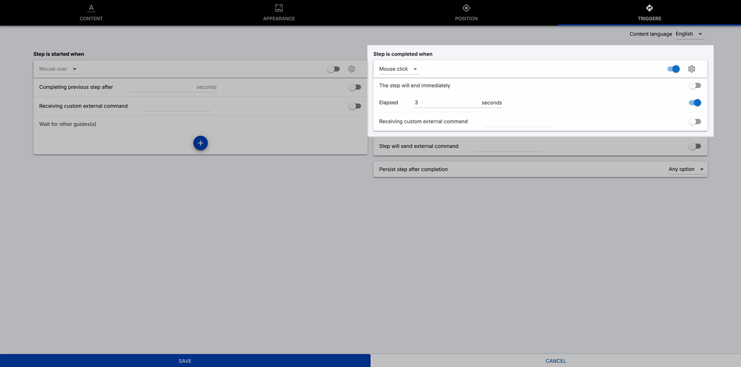Toggle 'Completing previous step after' switch
The height and width of the screenshot is (367, 741).
point(355,87)
